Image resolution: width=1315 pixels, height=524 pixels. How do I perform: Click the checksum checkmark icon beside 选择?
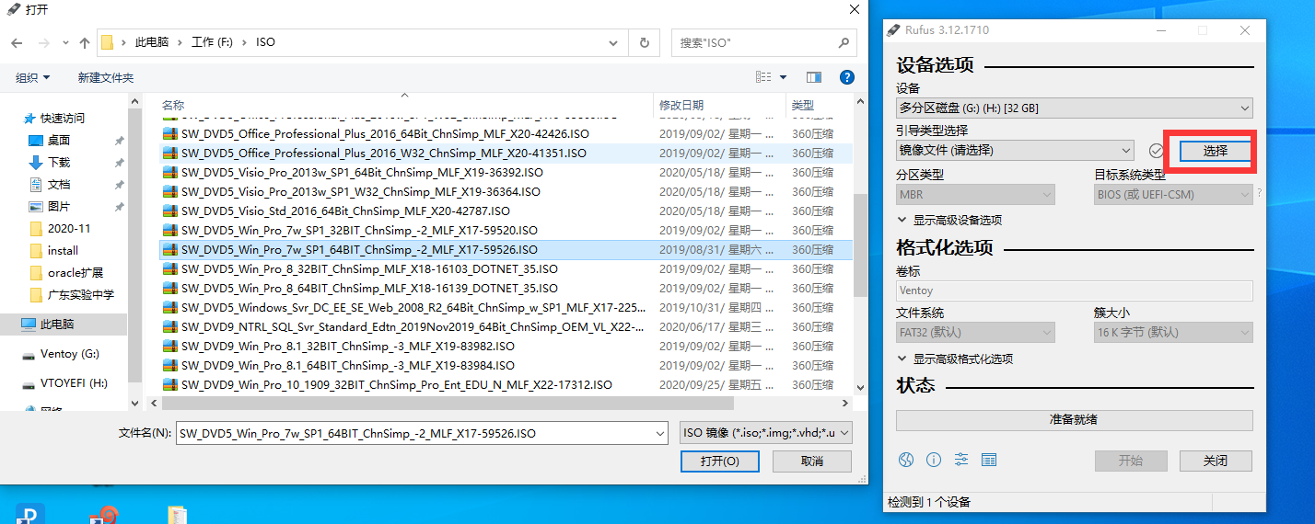point(1157,151)
